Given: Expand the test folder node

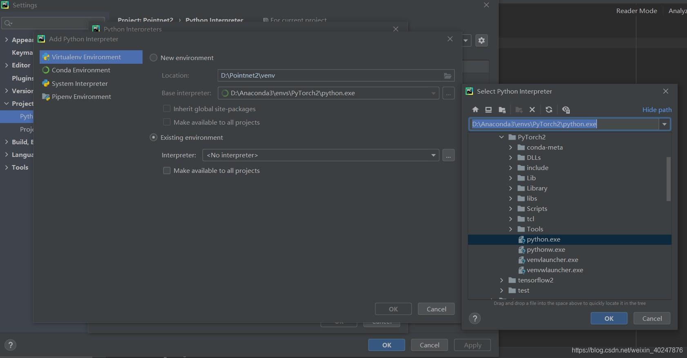Looking at the screenshot, I should point(502,291).
